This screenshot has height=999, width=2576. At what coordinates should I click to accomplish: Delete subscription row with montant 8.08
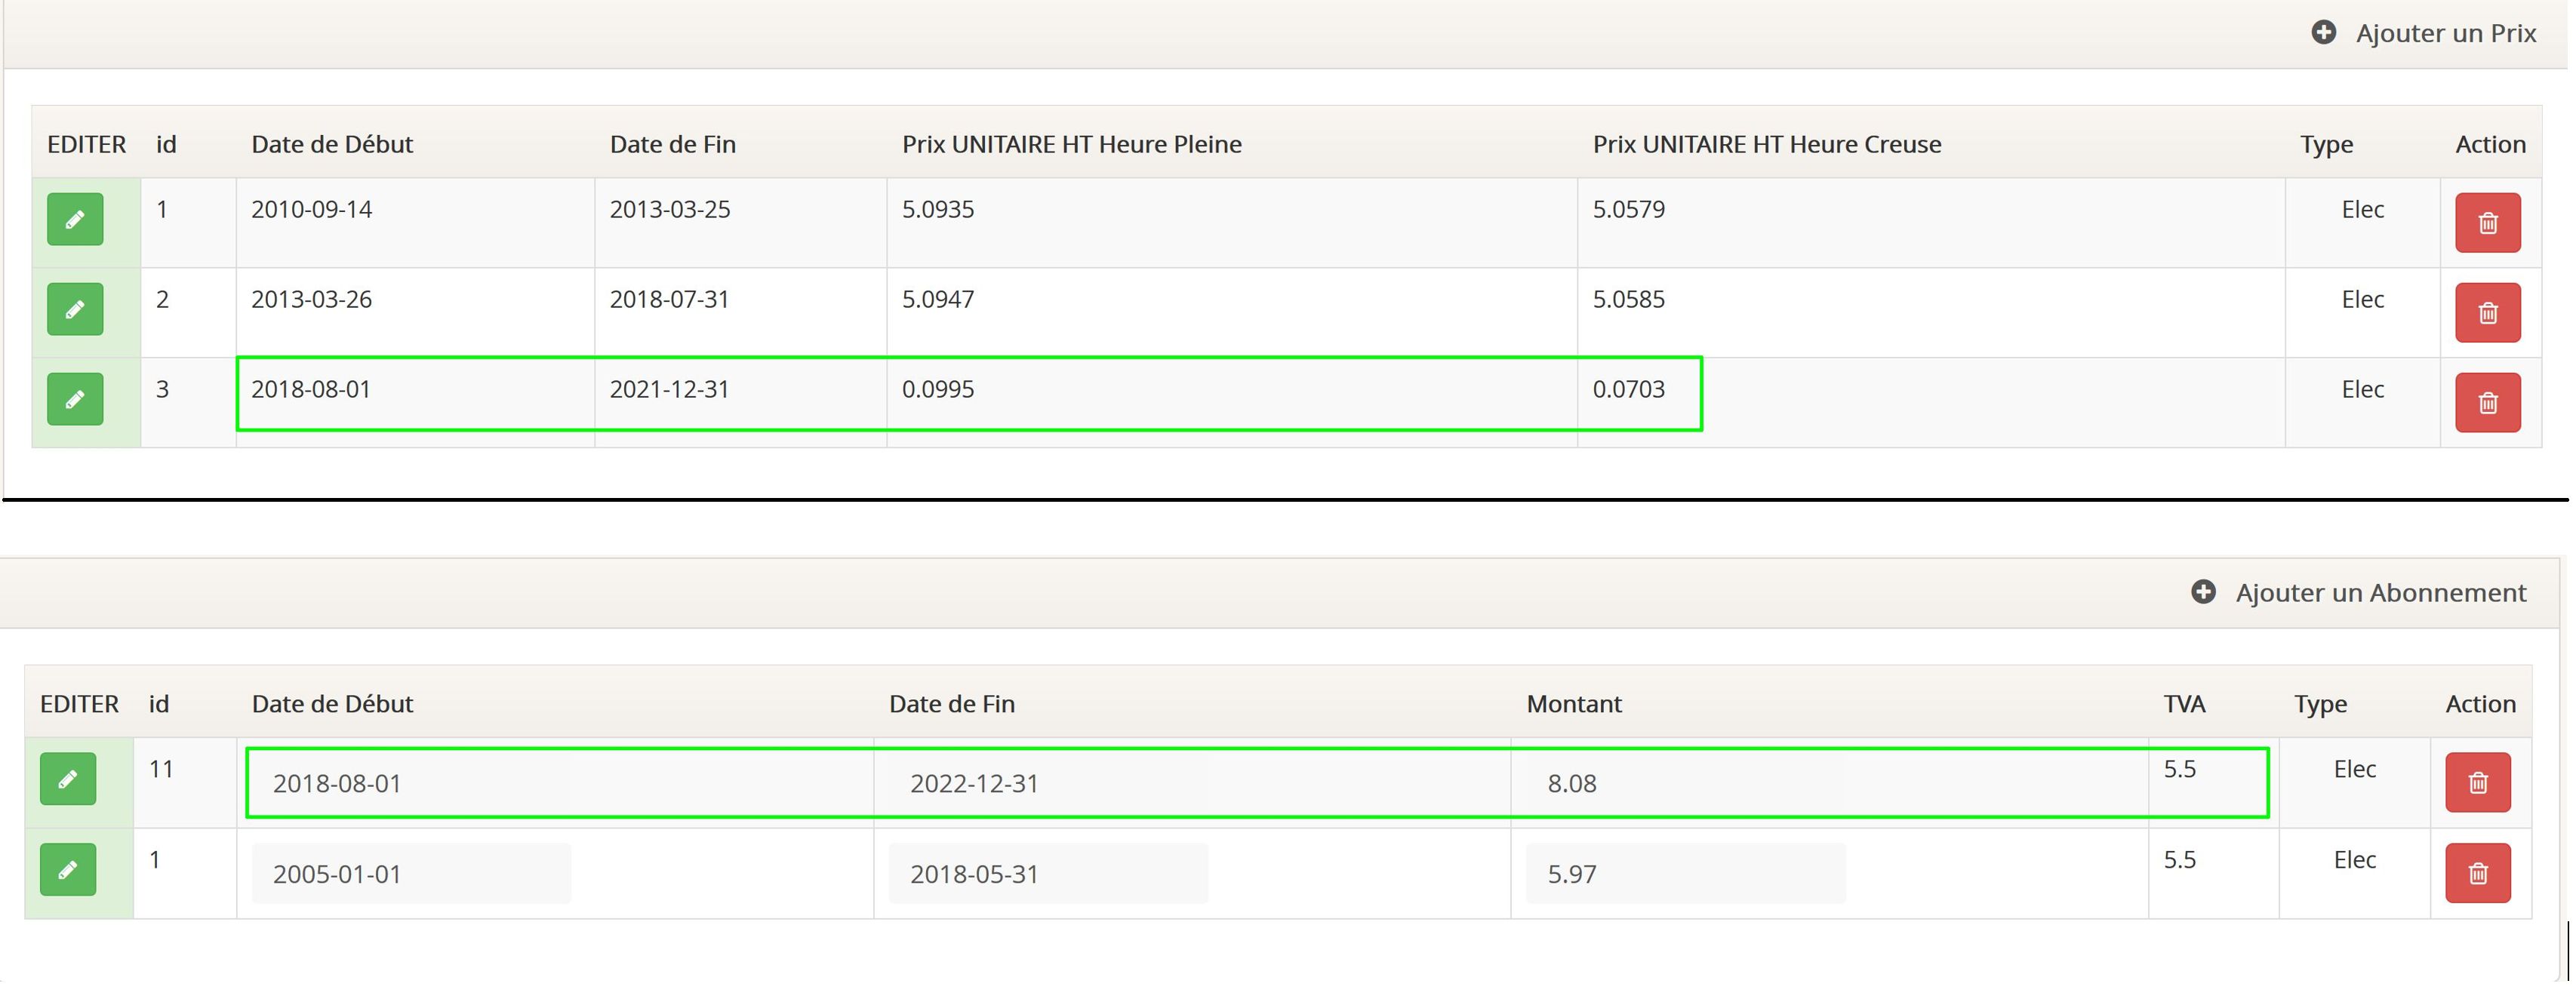pos(2477,783)
